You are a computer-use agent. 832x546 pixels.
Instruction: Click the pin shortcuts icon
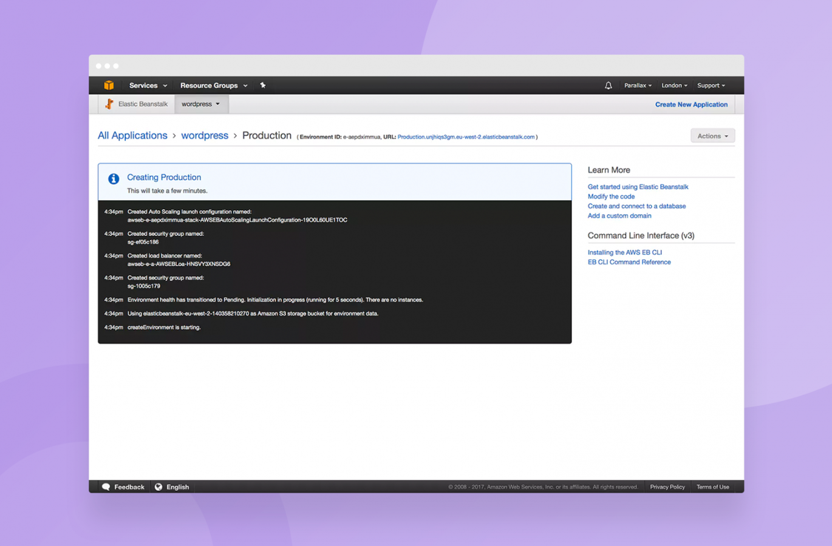pyautogui.click(x=263, y=86)
